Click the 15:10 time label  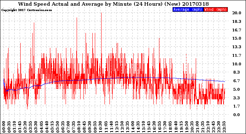[143, 127]
